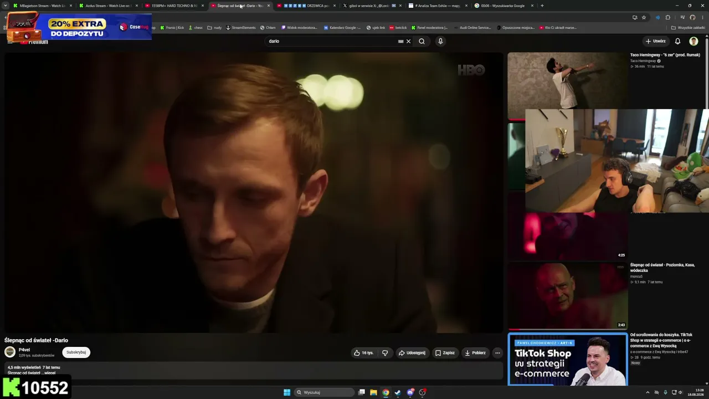Switch to the Analiza Team Exhiie tab

(438, 6)
